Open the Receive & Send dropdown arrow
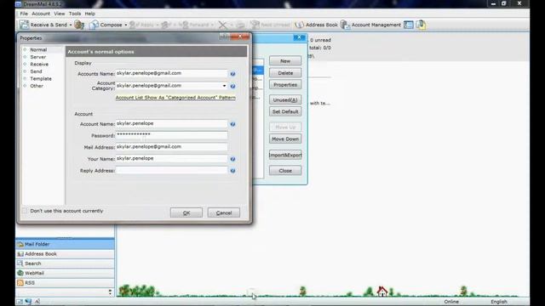Viewport: 545px width, 306px height. point(71,25)
